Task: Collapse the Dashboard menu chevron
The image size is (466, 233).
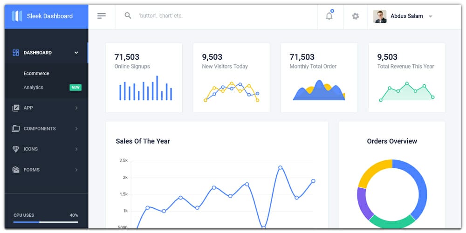Action: coord(76,53)
